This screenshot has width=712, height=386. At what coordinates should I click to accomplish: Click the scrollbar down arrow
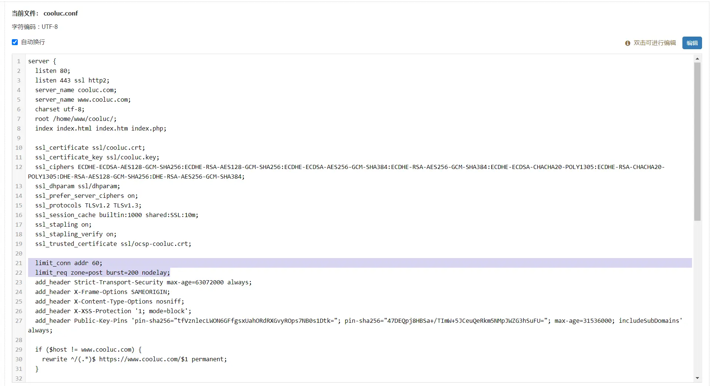point(697,378)
